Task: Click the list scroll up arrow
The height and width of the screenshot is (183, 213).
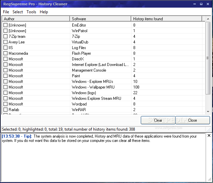Action: click(x=208, y=19)
